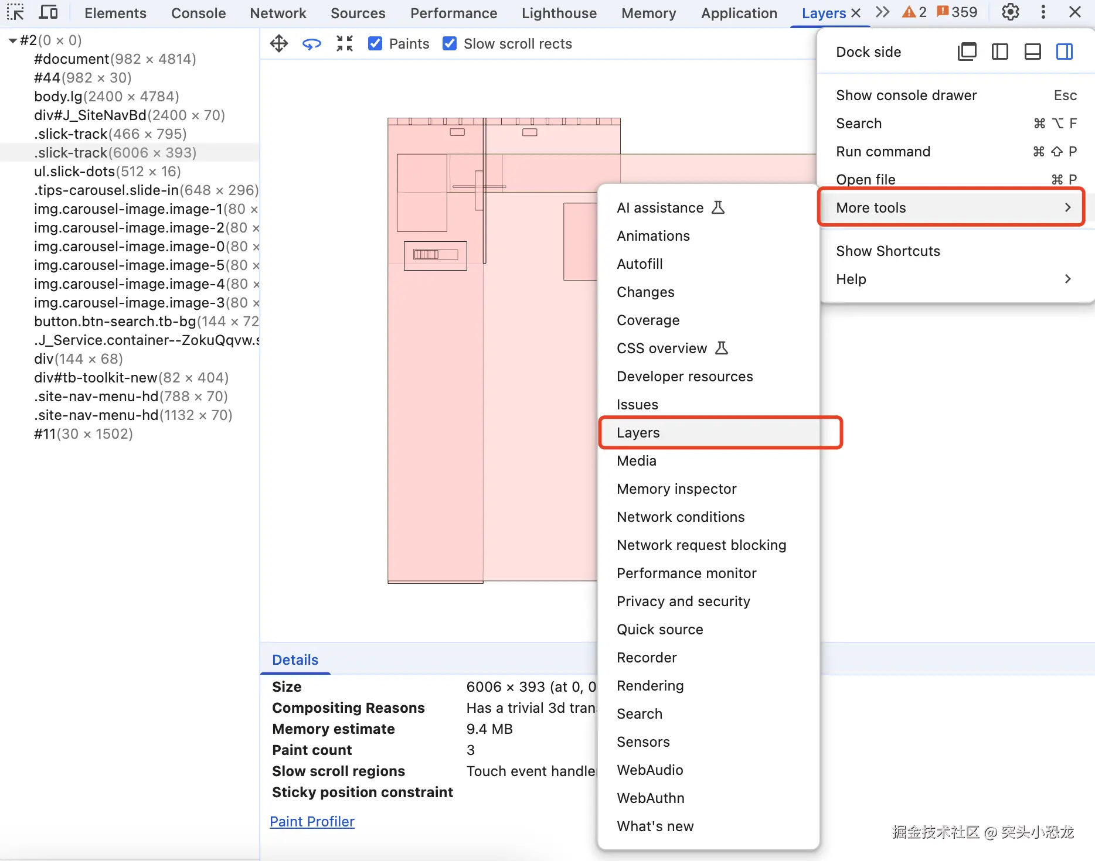Open Developer resources
The width and height of the screenshot is (1095, 861).
pos(708,377)
